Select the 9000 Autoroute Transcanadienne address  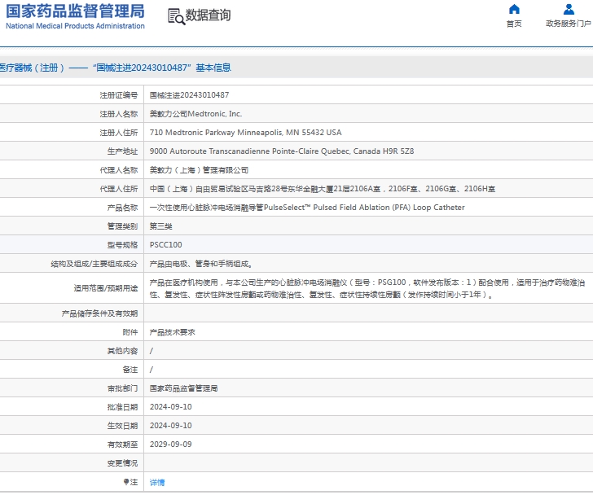[282, 151]
